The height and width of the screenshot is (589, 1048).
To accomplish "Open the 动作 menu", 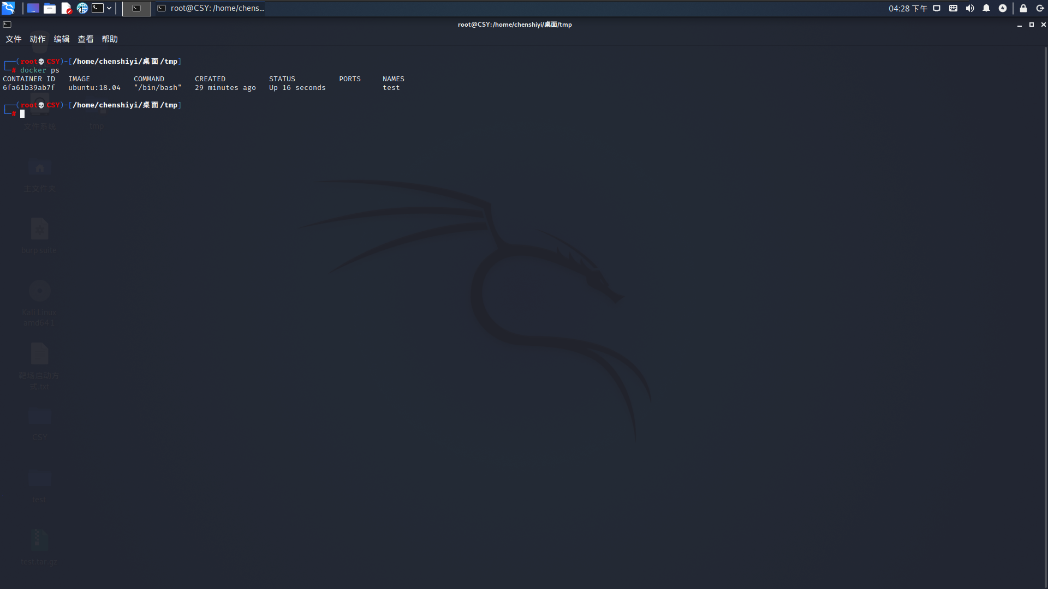I will (38, 39).
